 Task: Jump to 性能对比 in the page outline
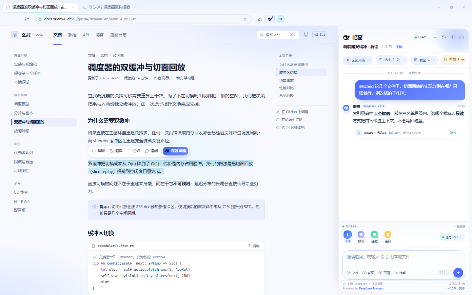pos(286,88)
